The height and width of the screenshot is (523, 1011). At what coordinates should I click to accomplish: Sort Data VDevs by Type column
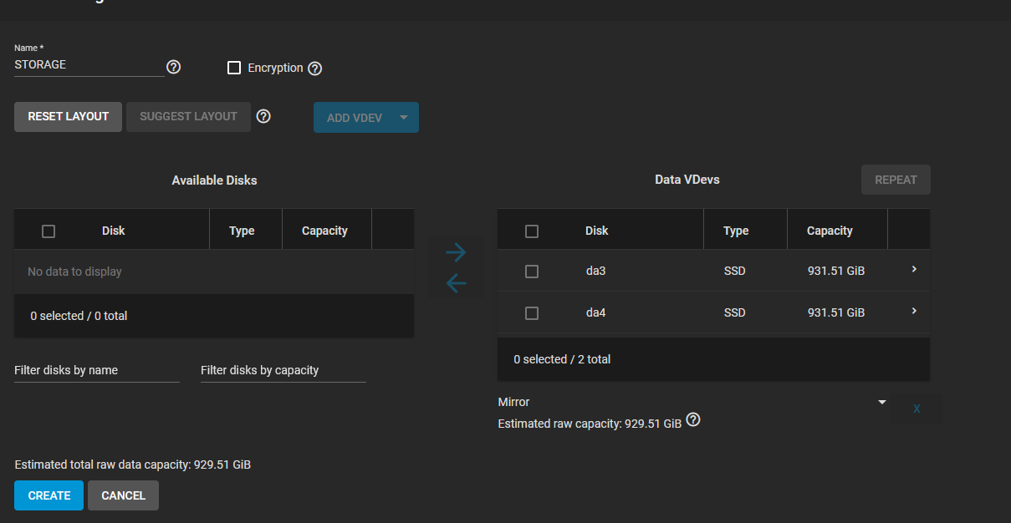point(736,231)
